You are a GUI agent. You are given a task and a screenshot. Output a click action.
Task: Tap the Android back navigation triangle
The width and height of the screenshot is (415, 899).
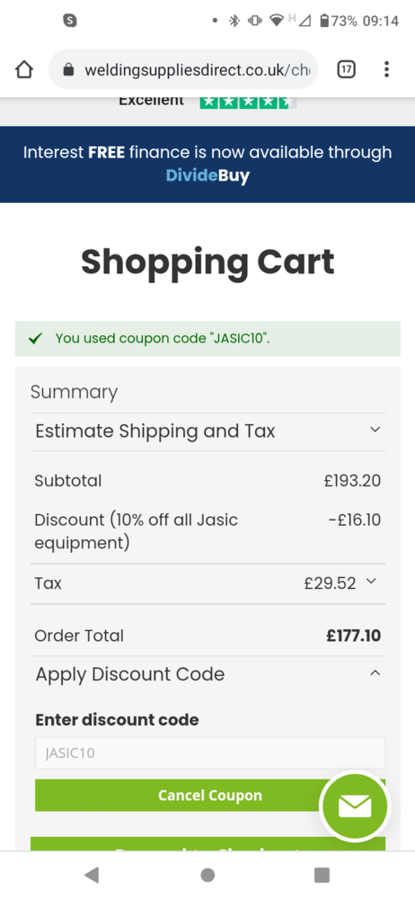click(92, 875)
